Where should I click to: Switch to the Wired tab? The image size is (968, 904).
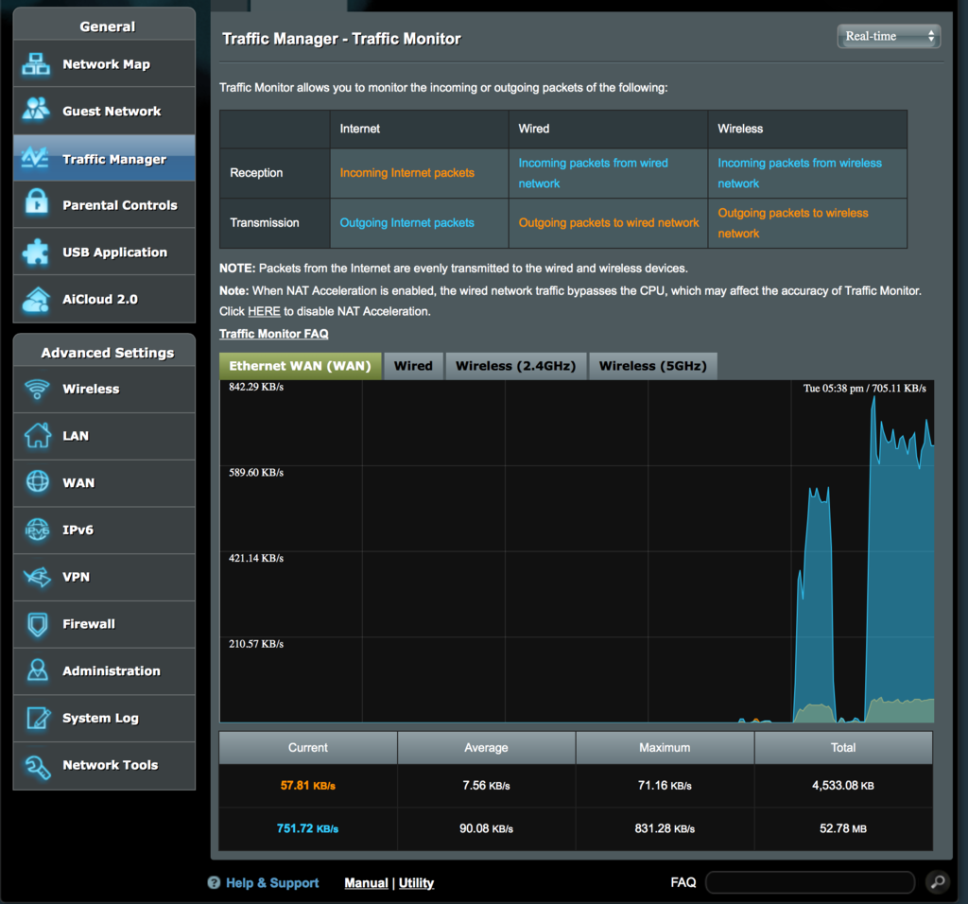click(413, 366)
